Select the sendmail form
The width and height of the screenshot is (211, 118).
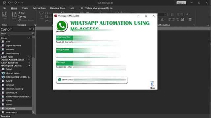click(16, 85)
